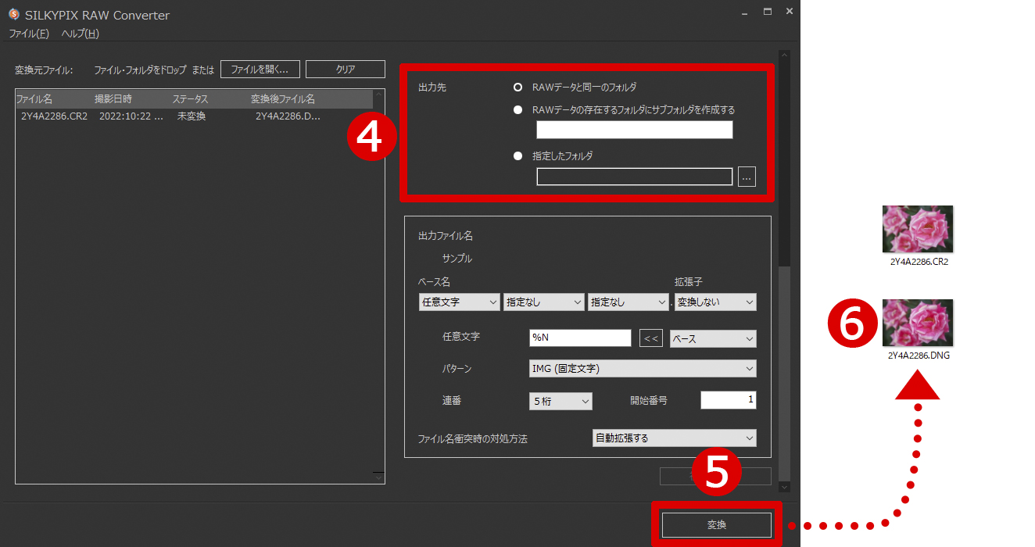Open the 拡張子 変換しない dropdown
The height and width of the screenshot is (547, 1035).
click(x=714, y=302)
